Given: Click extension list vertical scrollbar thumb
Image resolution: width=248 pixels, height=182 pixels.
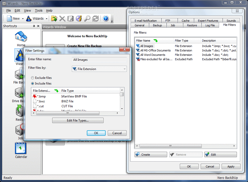Looking at the screenshot, I should [x=122, y=94].
